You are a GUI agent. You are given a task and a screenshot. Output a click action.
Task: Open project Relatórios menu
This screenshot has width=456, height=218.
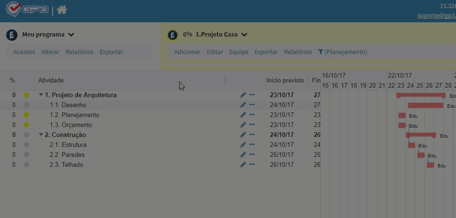(x=298, y=52)
